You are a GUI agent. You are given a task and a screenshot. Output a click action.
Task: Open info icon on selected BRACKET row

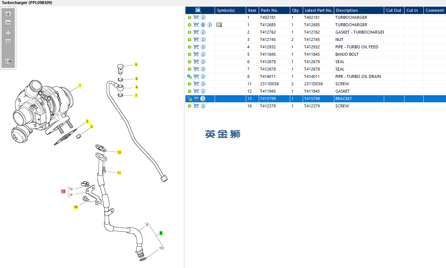(203, 99)
